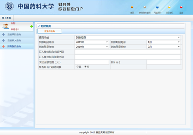
Task: Open 新版财务查询 via the tan orb
Action: [x=145, y=7]
